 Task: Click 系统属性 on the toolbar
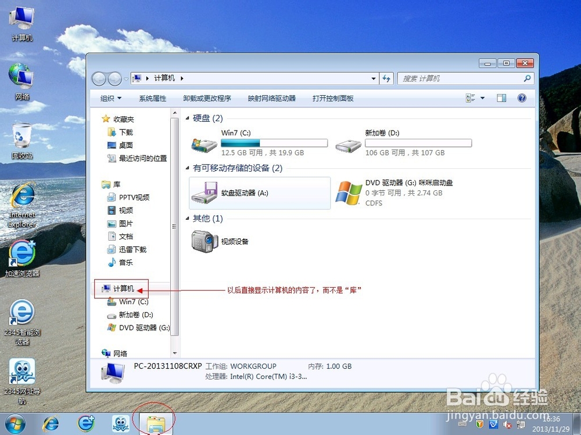(152, 98)
